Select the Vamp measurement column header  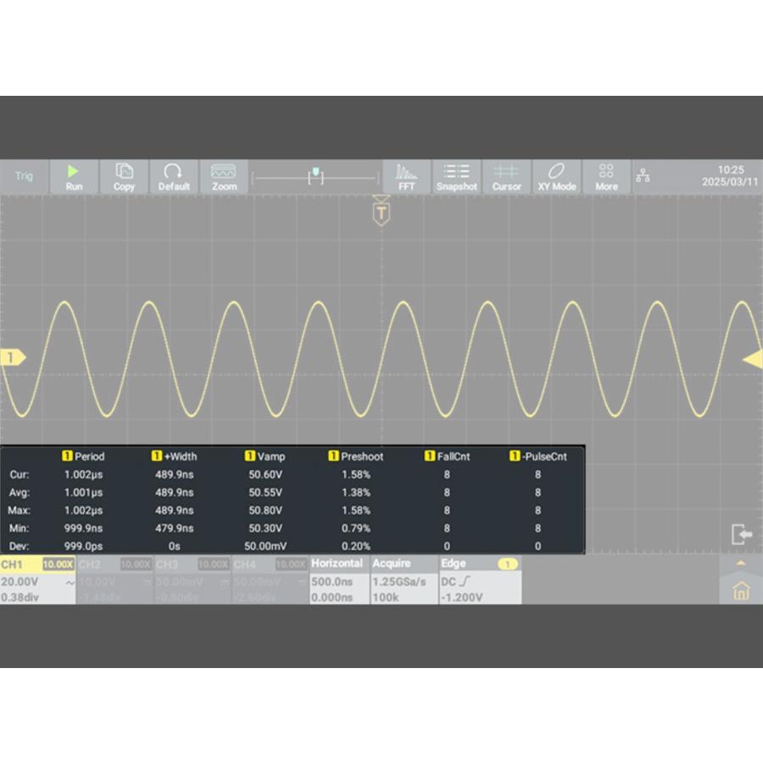tap(265, 456)
